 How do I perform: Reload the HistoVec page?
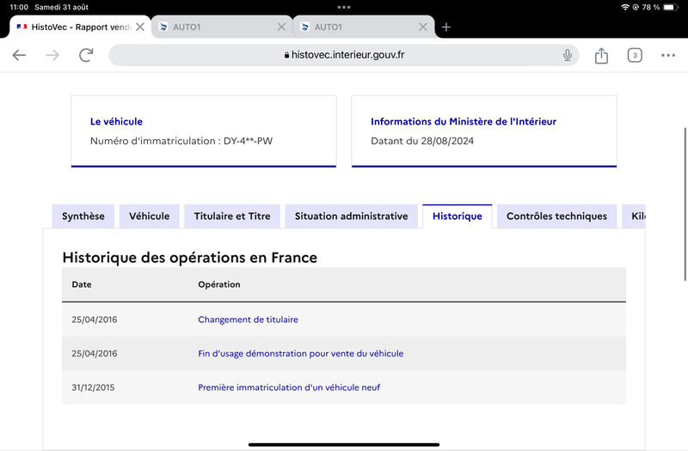pyautogui.click(x=86, y=55)
